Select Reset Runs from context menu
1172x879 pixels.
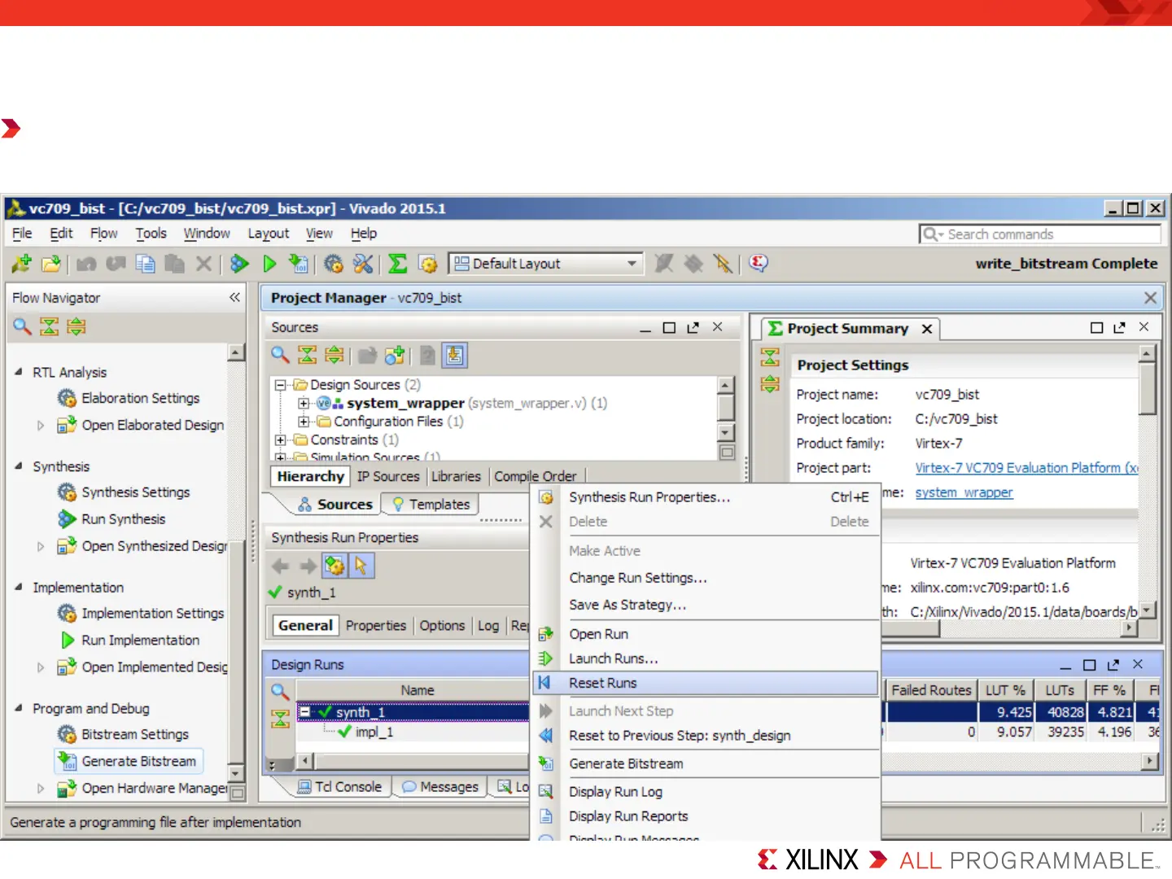coord(706,683)
